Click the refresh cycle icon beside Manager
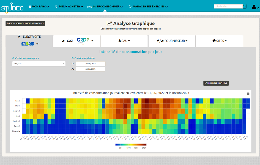 (x=130, y=7)
